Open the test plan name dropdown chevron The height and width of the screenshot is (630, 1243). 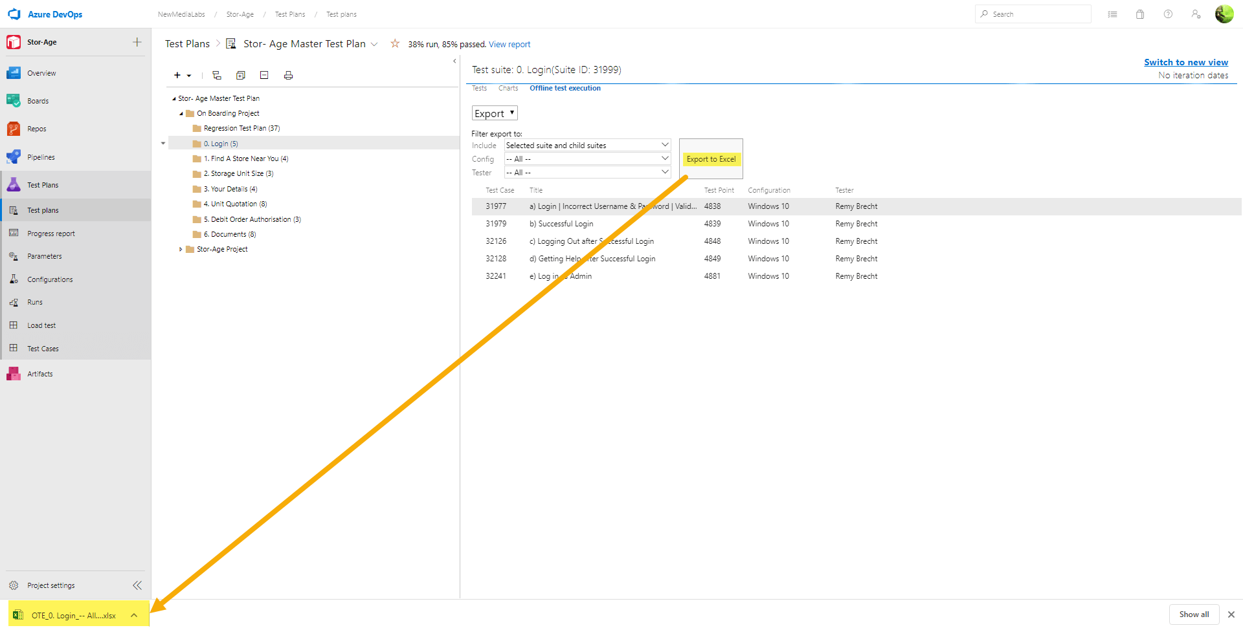coord(374,44)
